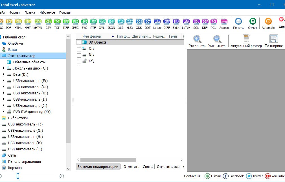Screen dimensions: 285x182
Task: Generate a report with Отчет
Action: 253,24
